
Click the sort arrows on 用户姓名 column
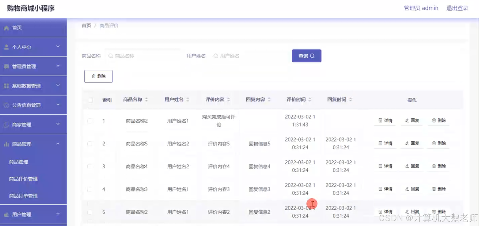[x=188, y=100]
